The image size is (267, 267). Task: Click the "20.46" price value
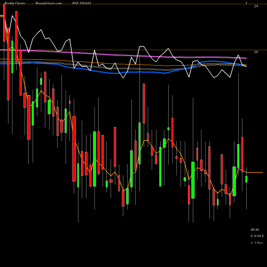click(x=255, y=230)
